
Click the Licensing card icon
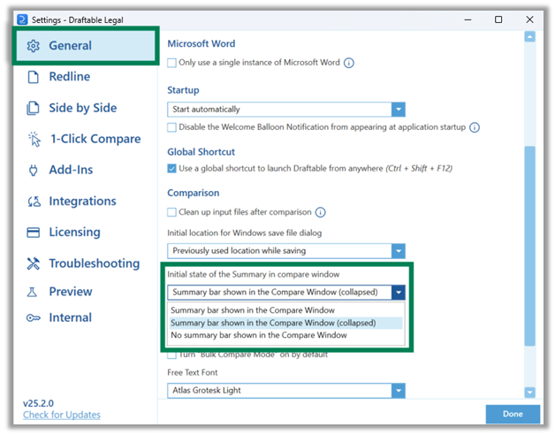click(x=34, y=233)
